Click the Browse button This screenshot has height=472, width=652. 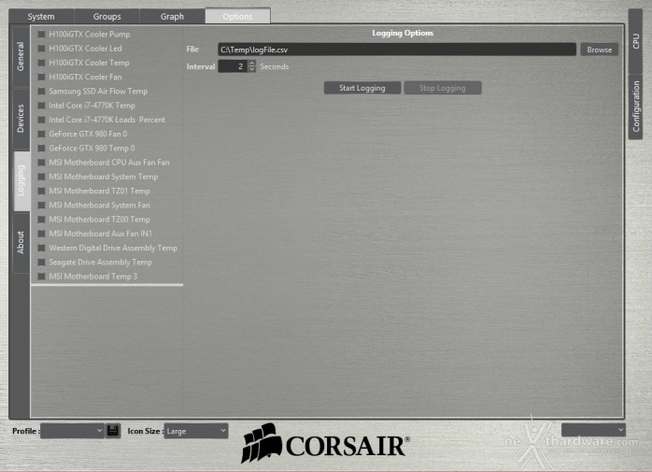(x=599, y=50)
